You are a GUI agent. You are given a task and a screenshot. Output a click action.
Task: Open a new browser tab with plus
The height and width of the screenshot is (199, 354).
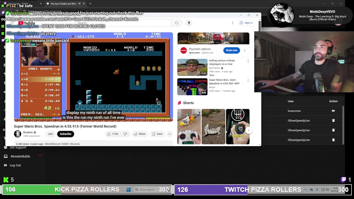coord(90,4)
